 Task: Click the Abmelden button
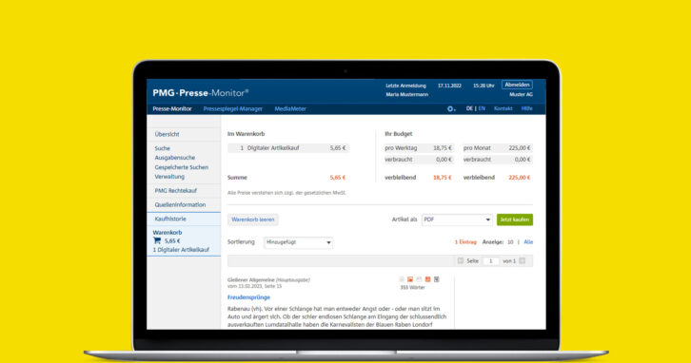tap(517, 85)
